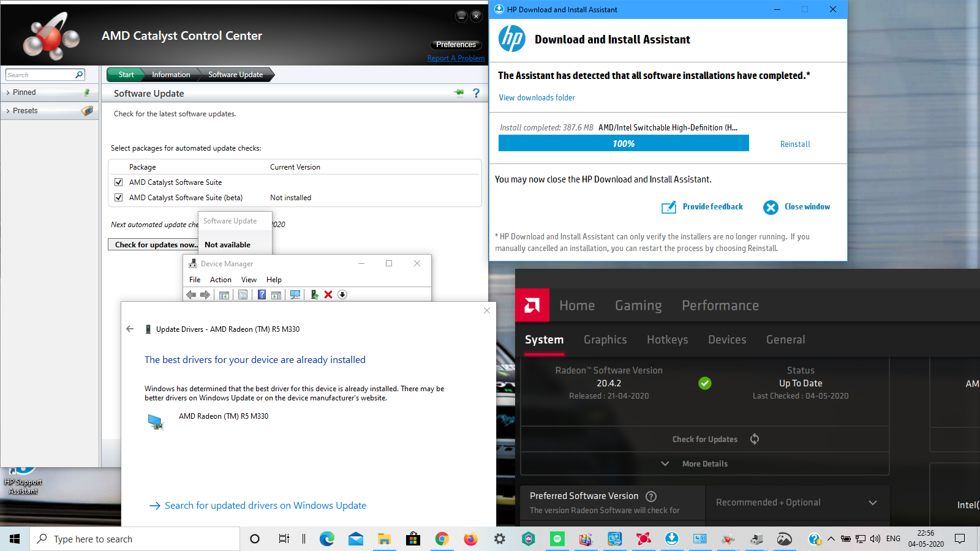Click the Check for updates now button
Viewport: 980px width, 551px height.
(156, 245)
